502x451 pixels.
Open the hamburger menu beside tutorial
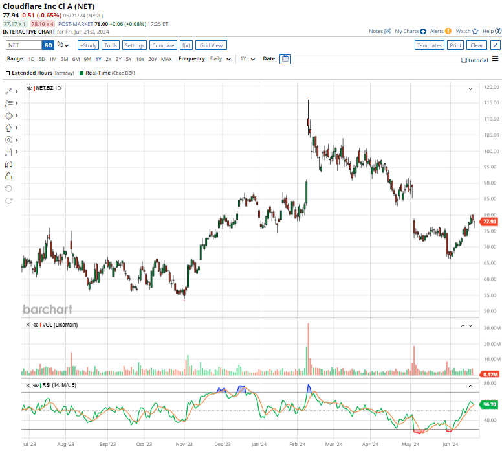pyautogui.click(x=495, y=59)
